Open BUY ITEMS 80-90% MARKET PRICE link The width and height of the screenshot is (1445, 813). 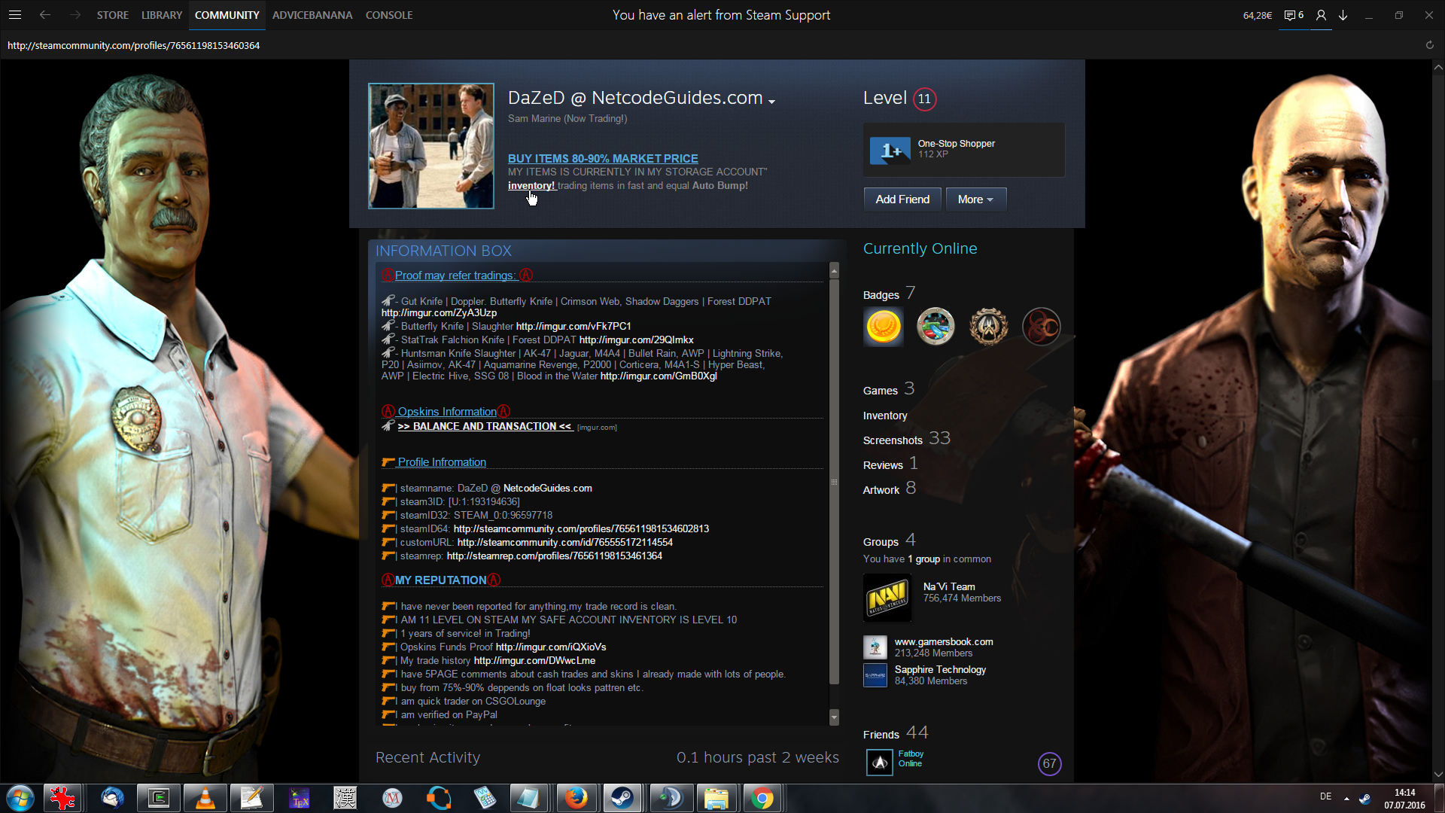pyautogui.click(x=603, y=158)
